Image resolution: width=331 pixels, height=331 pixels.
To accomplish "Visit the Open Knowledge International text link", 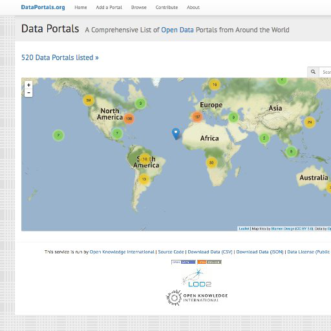I will [x=122, y=251].
